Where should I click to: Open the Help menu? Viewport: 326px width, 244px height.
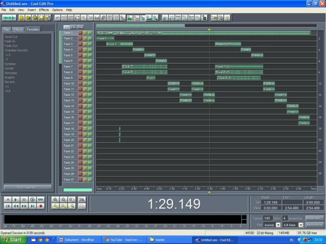pos(69,10)
